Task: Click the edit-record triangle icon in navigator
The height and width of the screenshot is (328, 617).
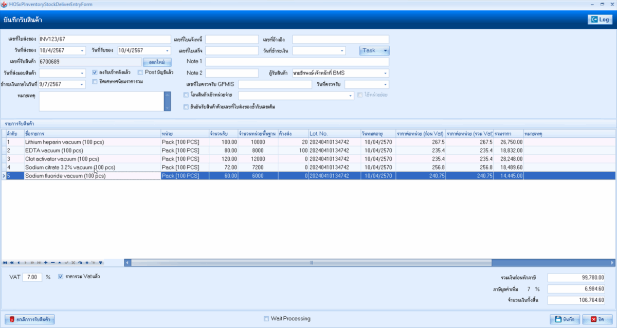Action: [59, 263]
